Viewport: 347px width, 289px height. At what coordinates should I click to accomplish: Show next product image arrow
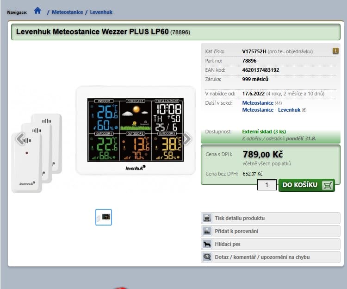point(187,139)
